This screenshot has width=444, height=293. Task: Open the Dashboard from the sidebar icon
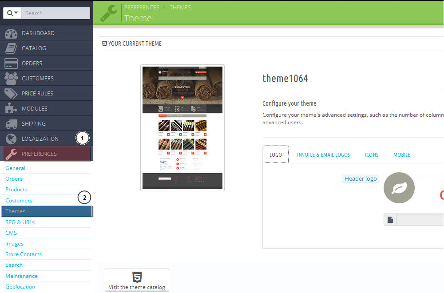coord(11,33)
